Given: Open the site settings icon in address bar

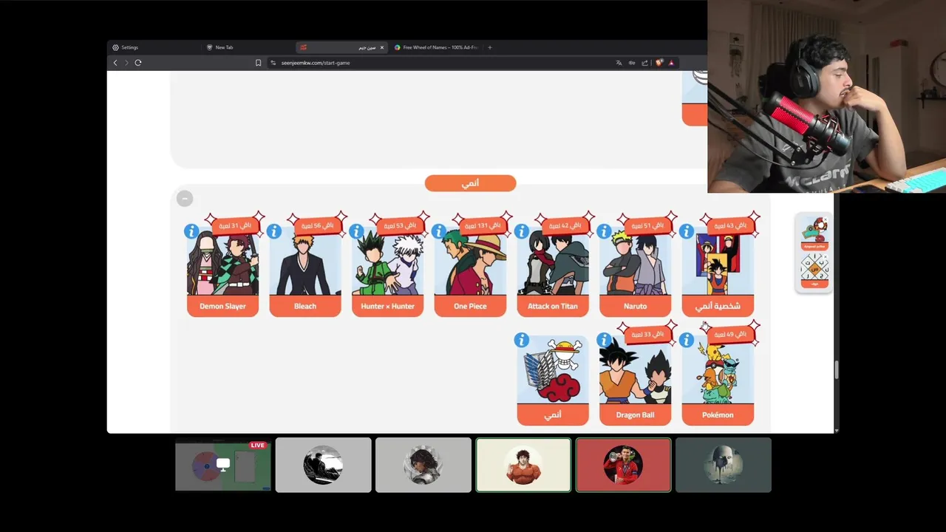Looking at the screenshot, I should pos(273,63).
